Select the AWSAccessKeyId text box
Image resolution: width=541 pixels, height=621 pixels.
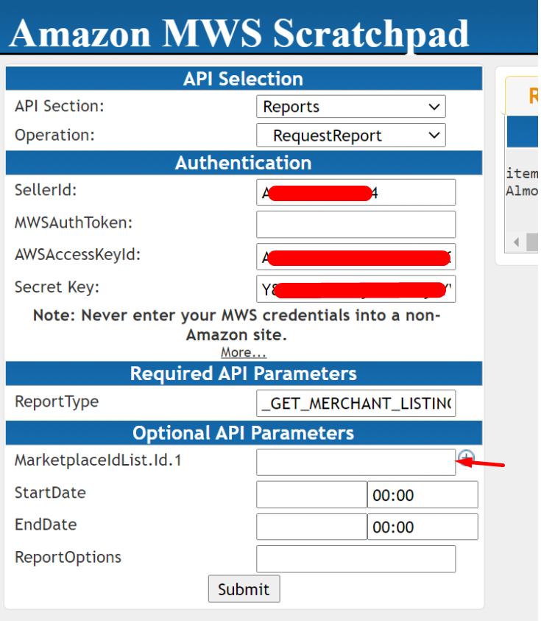click(x=356, y=257)
